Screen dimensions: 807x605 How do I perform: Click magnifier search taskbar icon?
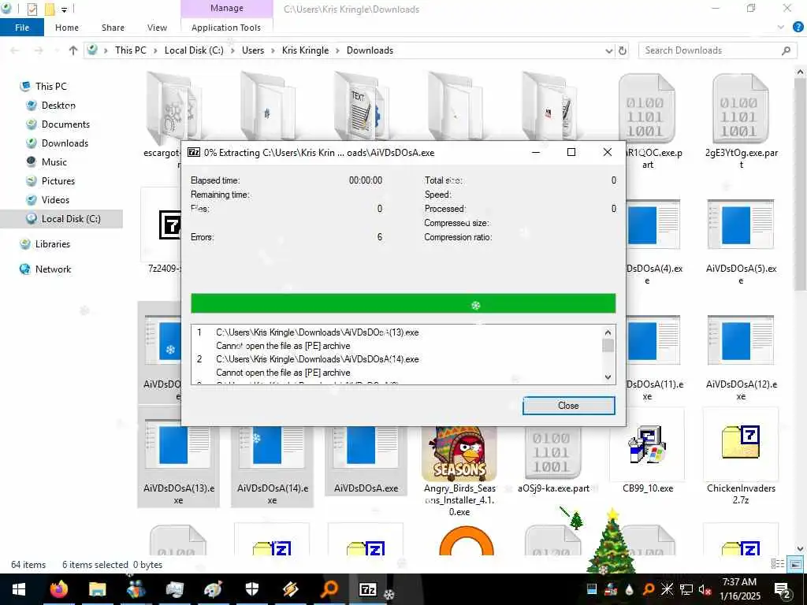point(329,589)
